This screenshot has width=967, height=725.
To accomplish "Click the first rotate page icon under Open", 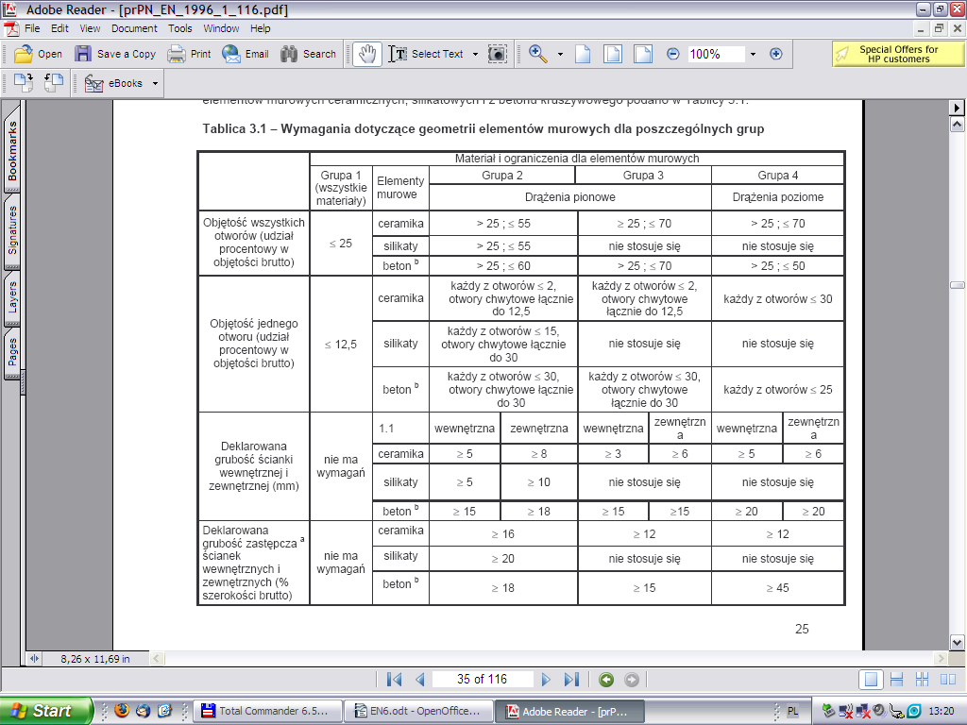I will coord(24,83).
